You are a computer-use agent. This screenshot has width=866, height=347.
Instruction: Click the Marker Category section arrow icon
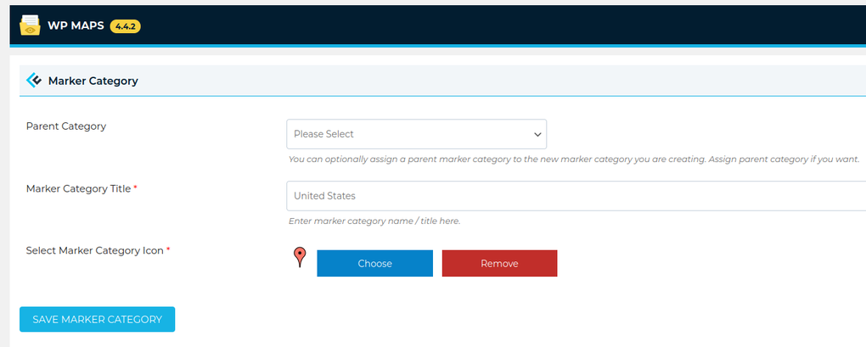(x=34, y=81)
